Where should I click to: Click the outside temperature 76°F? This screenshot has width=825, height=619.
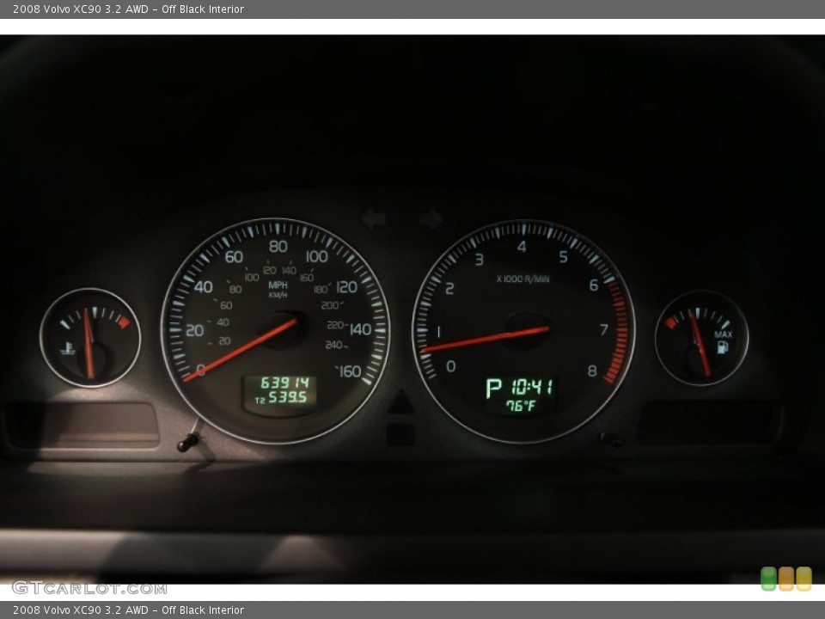point(521,406)
